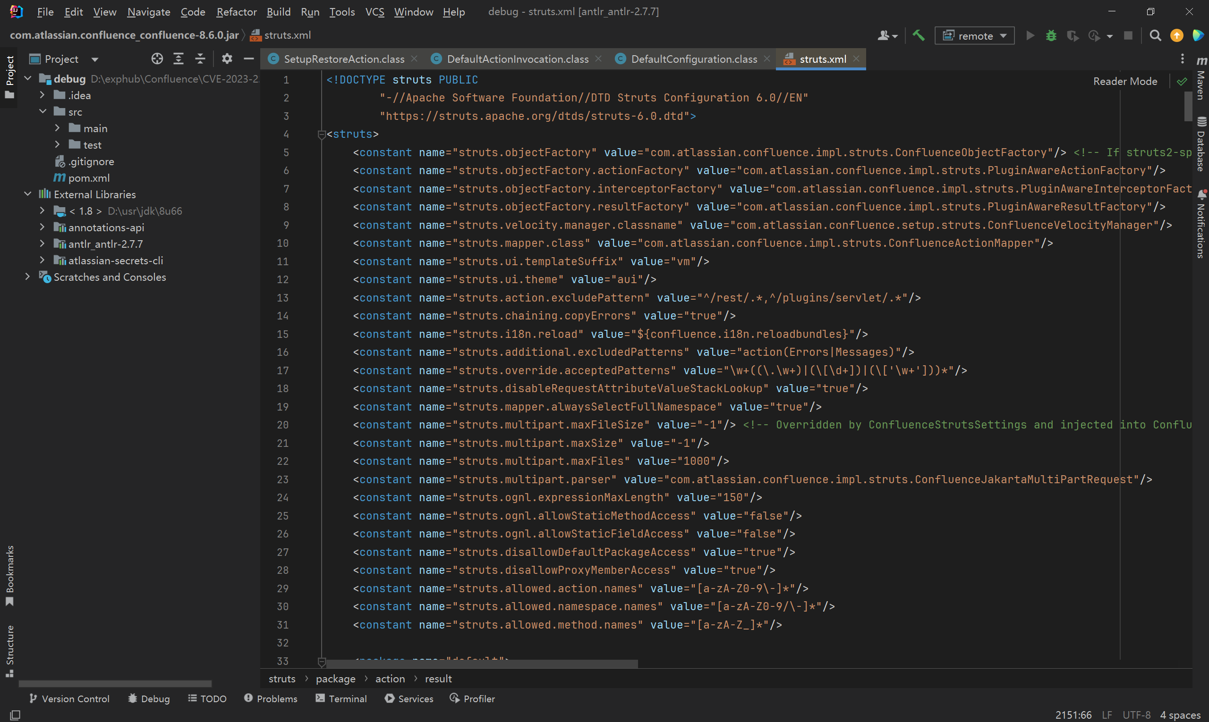Viewport: 1209px width, 722px height.
Task: Click Collapse All in Project panel
Action: 200,59
